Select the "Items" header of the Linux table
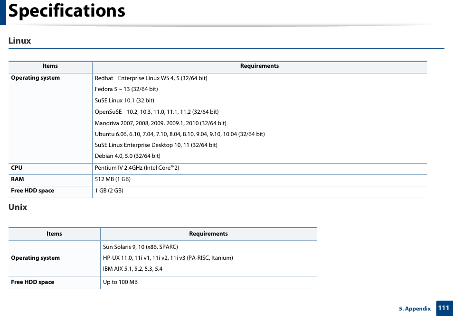 pos(50,66)
